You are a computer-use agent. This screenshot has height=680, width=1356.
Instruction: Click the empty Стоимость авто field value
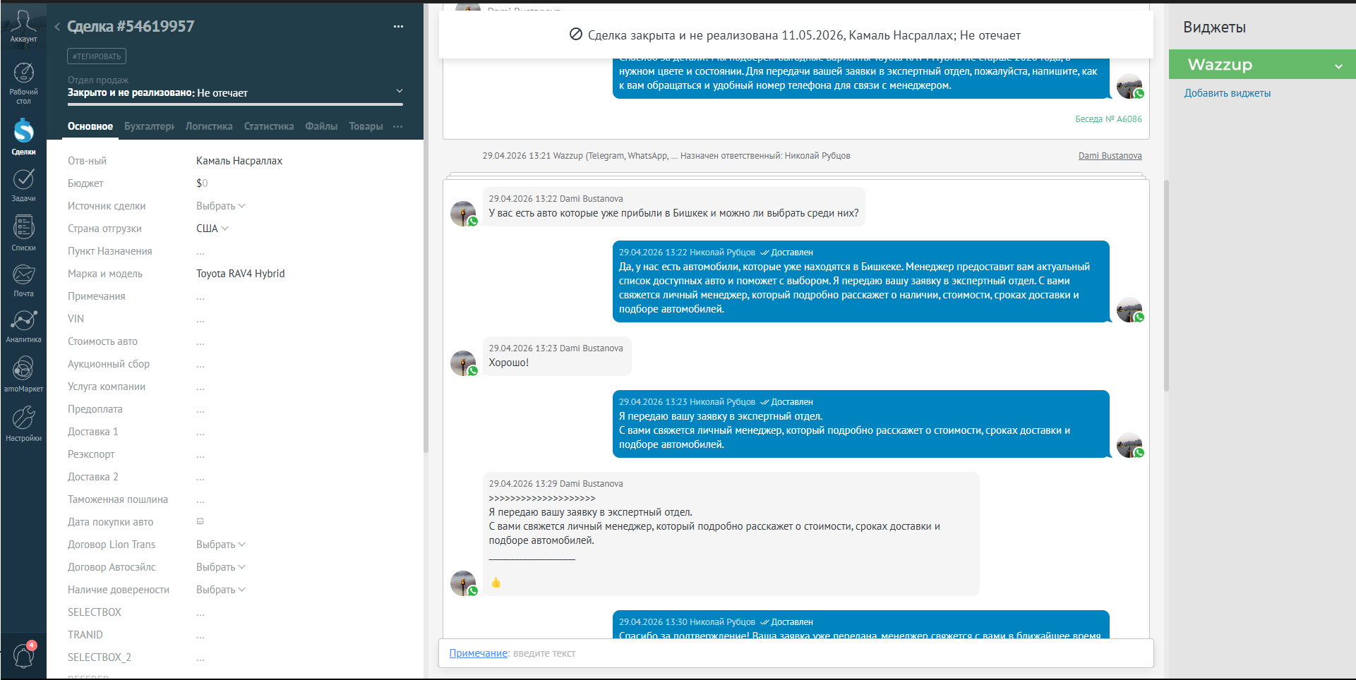200,342
